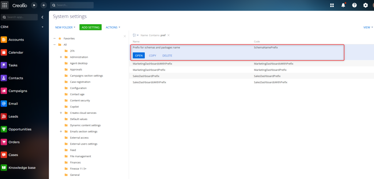The image size is (374, 179).
Task: Open the Orders section
Action: pyautogui.click(x=14, y=142)
